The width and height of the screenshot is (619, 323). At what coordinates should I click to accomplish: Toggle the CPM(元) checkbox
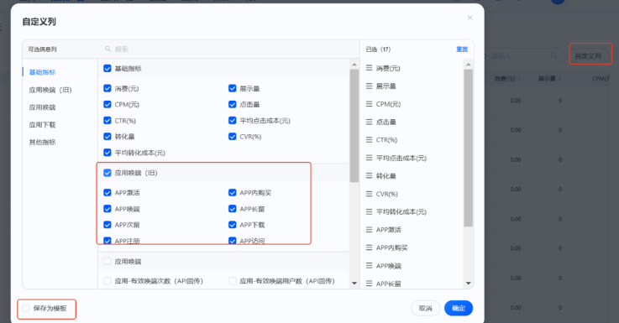tap(108, 104)
